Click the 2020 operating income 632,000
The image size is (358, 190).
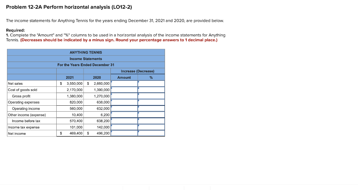(x=103, y=108)
